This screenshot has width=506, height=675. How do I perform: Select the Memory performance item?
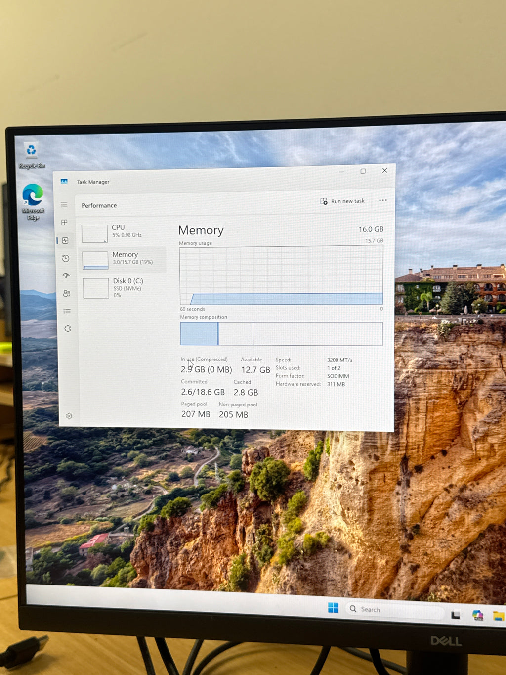pos(122,260)
